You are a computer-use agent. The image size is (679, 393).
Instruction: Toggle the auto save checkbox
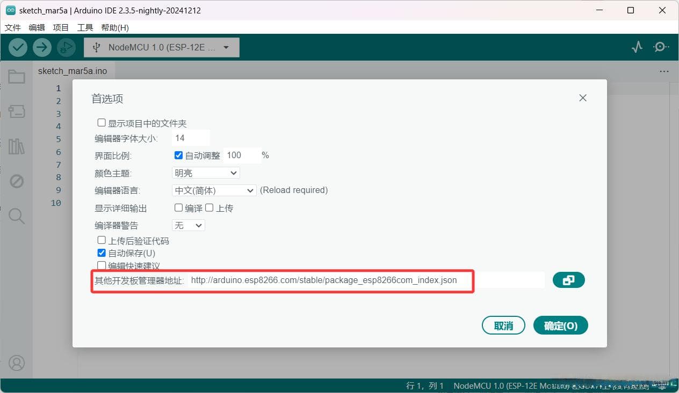[102, 253]
